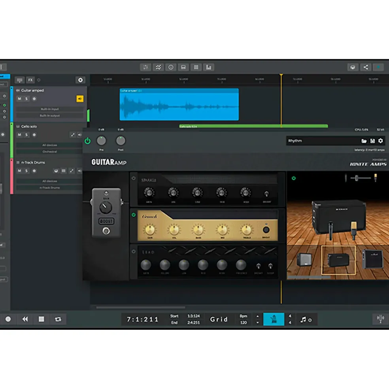Image resolution: width=389 pixels, height=389 pixels.
Task: Open Guitar amped Built-in output selector
Action: (50, 116)
